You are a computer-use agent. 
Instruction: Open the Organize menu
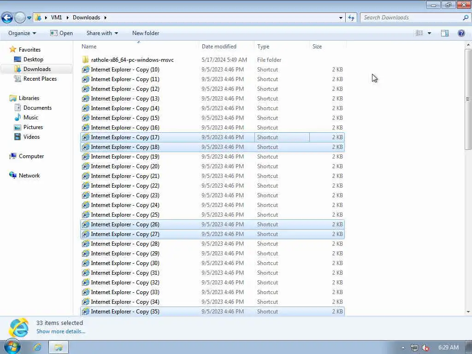point(22,33)
